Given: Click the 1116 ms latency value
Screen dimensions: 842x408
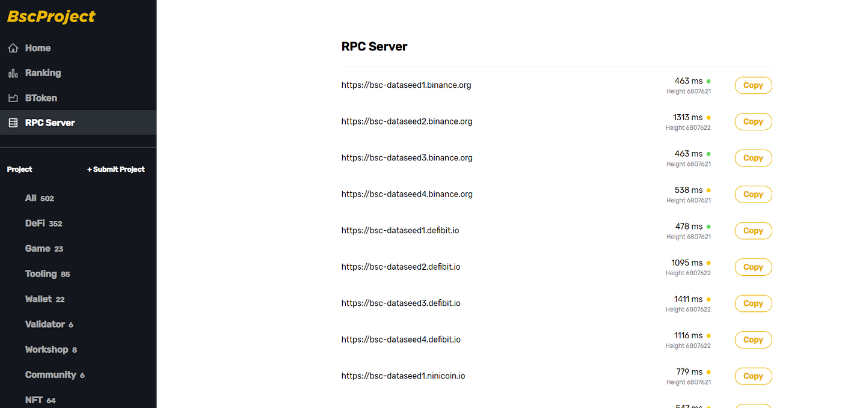Looking at the screenshot, I should [x=688, y=335].
